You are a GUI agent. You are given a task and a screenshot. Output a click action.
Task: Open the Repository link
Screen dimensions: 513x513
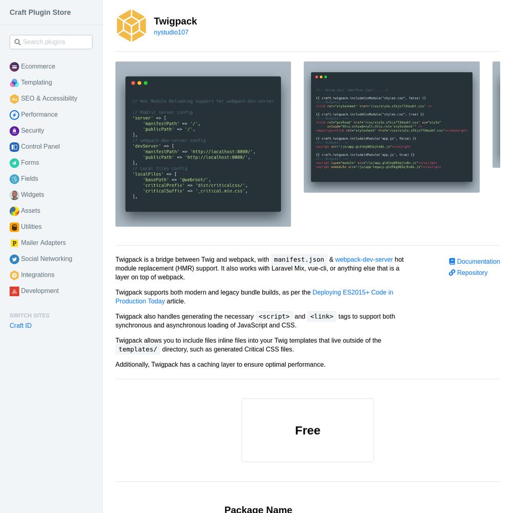point(472,273)
